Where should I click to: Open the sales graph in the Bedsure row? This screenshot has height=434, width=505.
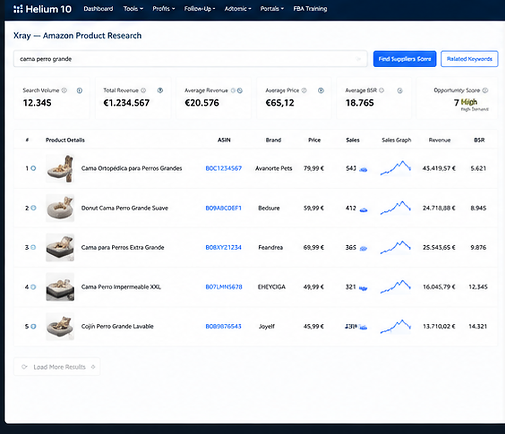[x=395, y=208]
